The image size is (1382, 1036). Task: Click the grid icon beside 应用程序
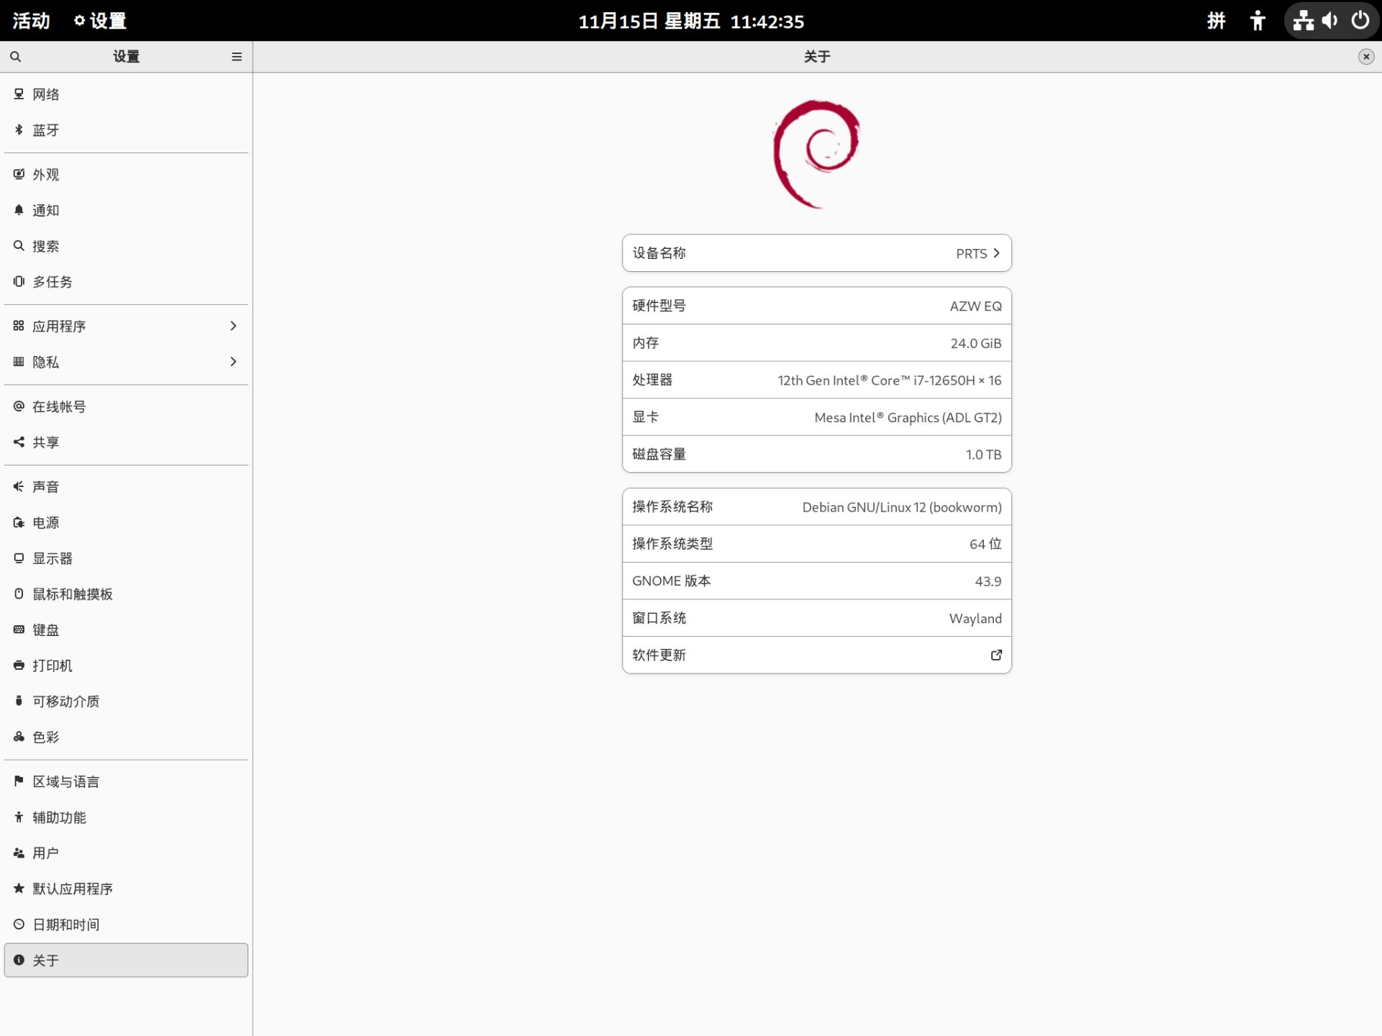[19, 326]
